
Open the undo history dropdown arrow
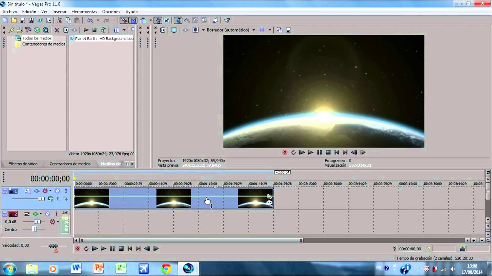[98, 20]
